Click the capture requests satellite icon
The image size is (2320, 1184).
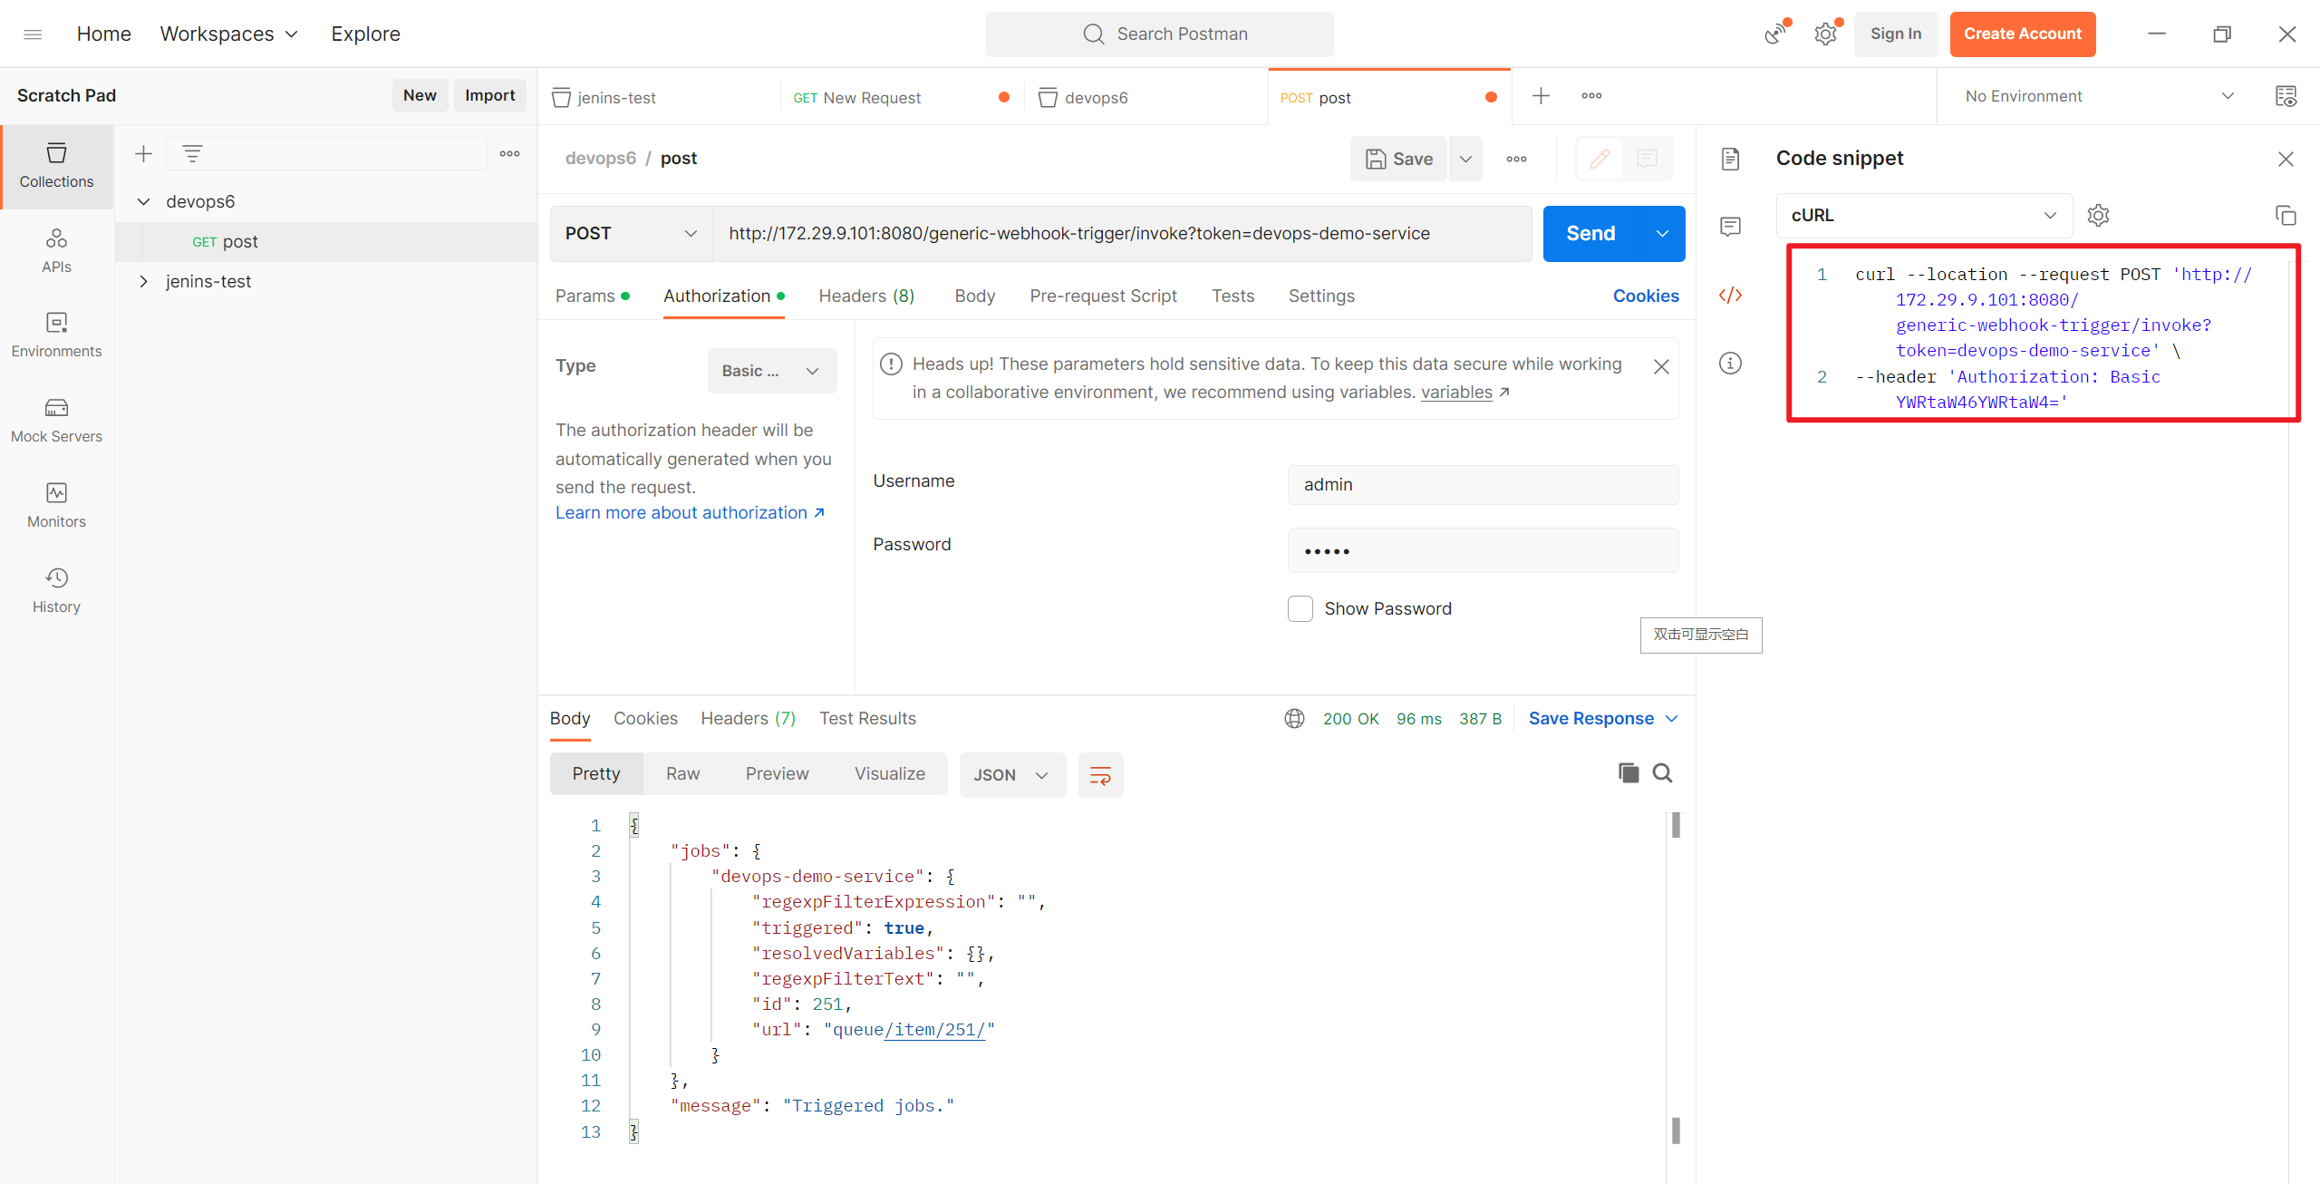click(x=1775, y=34)
